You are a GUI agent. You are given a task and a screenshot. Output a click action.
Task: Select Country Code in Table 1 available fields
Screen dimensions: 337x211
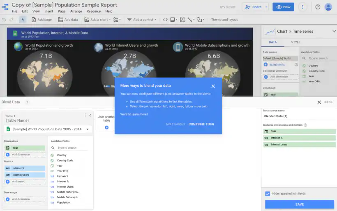pyautogui.click(x=65, y=161)
